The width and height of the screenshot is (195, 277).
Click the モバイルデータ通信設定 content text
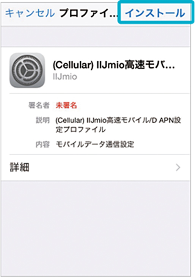[95, 144]
